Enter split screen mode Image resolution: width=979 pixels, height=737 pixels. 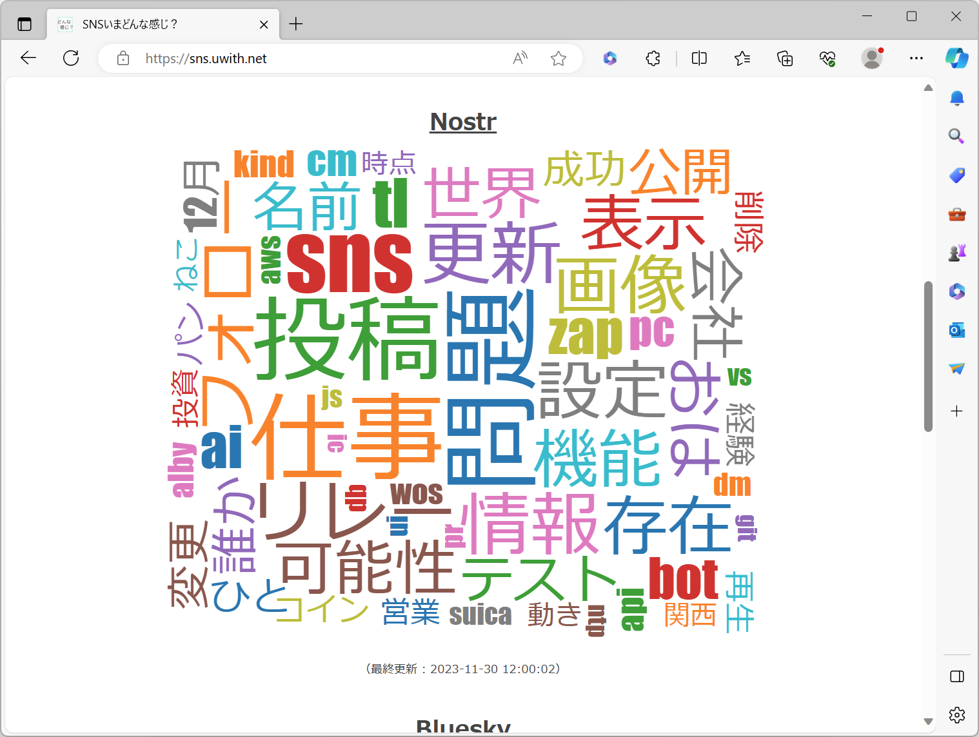tap(698, 58)
